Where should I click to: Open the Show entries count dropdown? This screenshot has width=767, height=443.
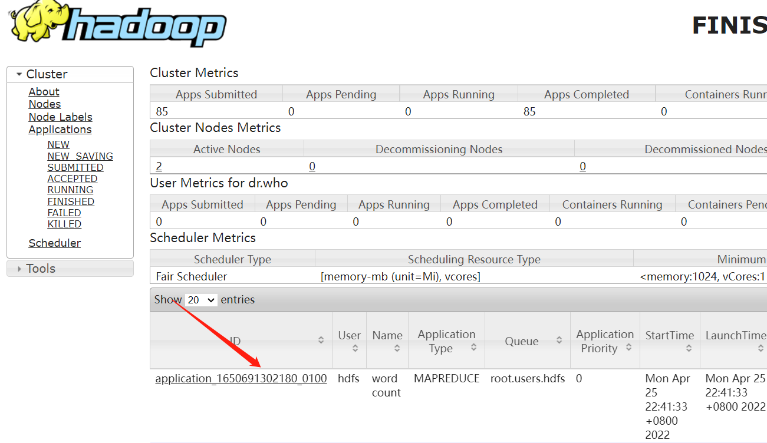202,300
